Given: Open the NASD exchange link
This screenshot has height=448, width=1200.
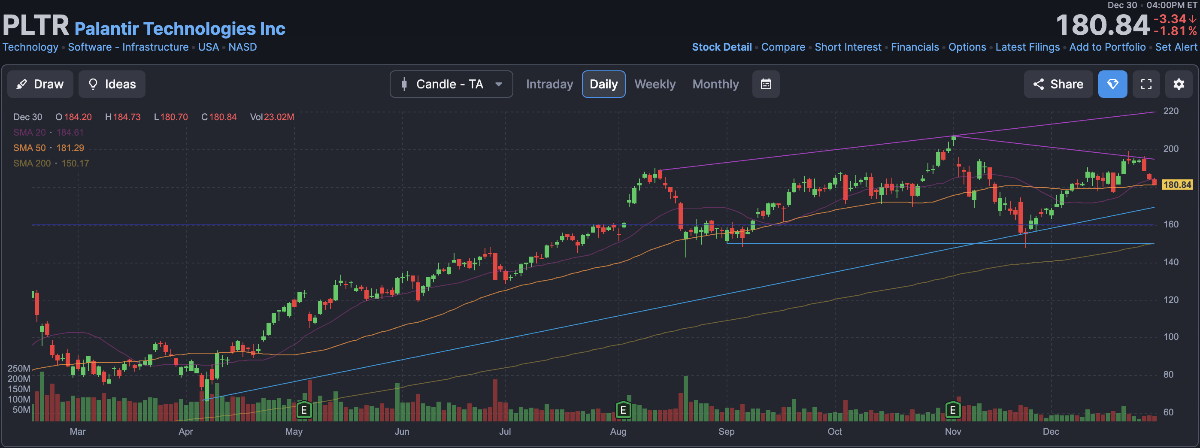Looking at the screenshot, I should tap(242, 47).
